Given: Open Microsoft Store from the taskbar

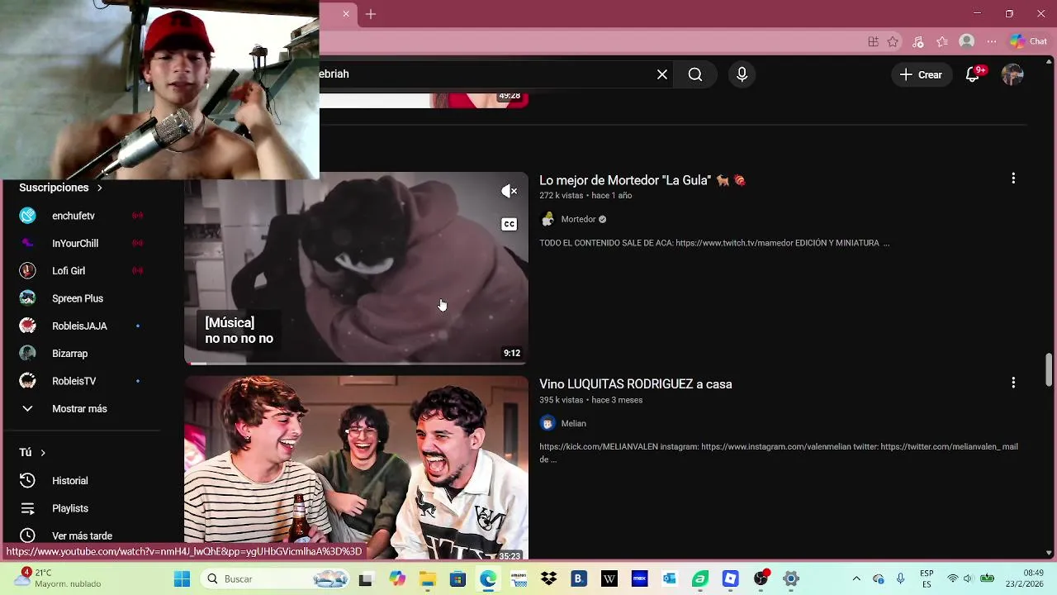Looking at the screenshot, I should coord(458,579).
